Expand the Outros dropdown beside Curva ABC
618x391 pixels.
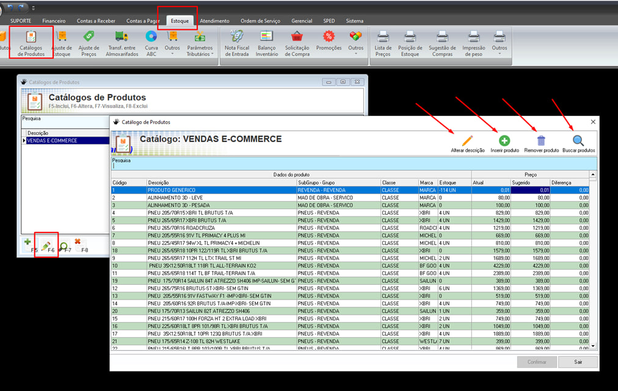pyautogui.click(x=172, y=43)
